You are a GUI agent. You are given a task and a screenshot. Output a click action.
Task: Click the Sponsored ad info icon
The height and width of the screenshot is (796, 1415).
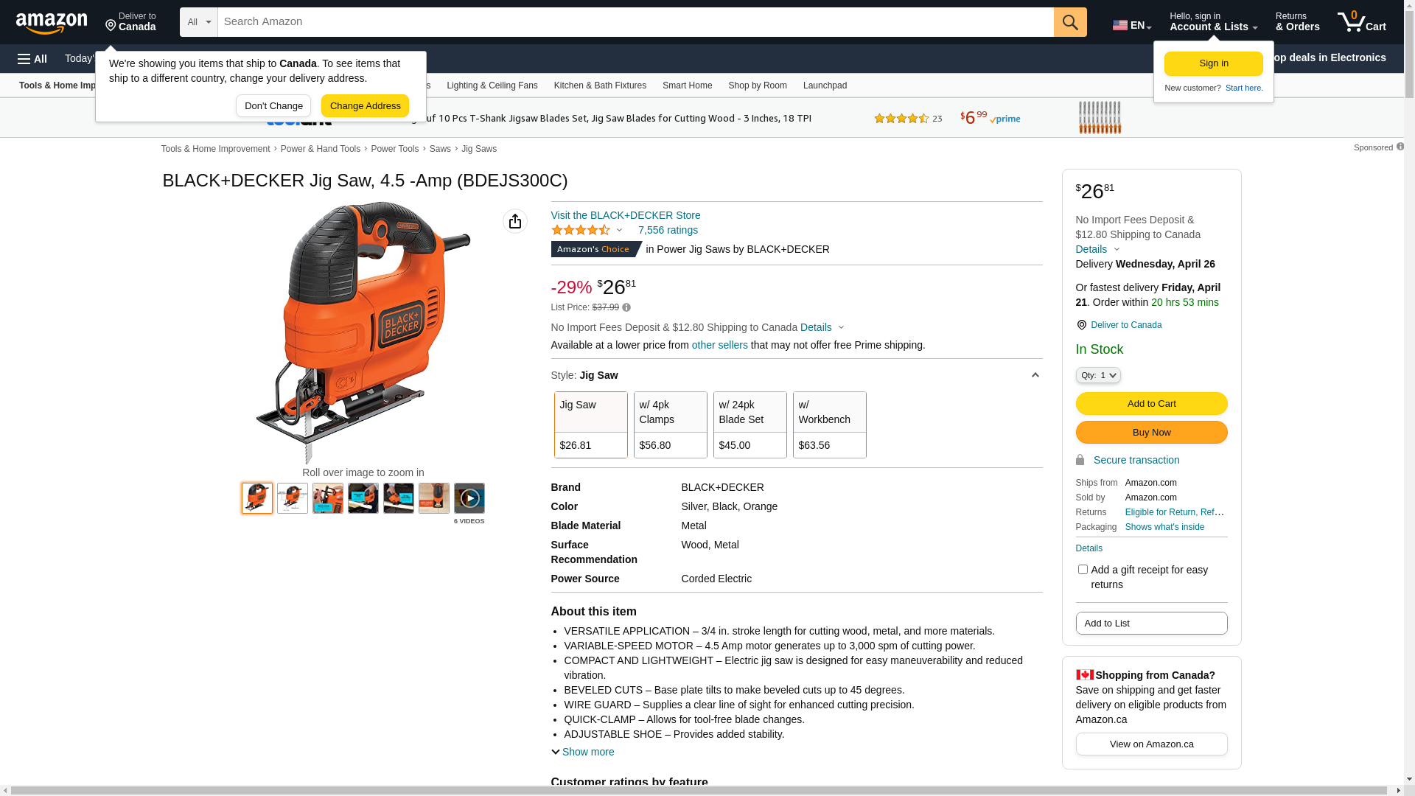point(1400,147)
